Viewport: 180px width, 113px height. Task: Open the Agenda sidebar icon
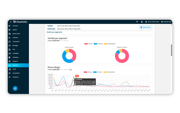point(9,30)
